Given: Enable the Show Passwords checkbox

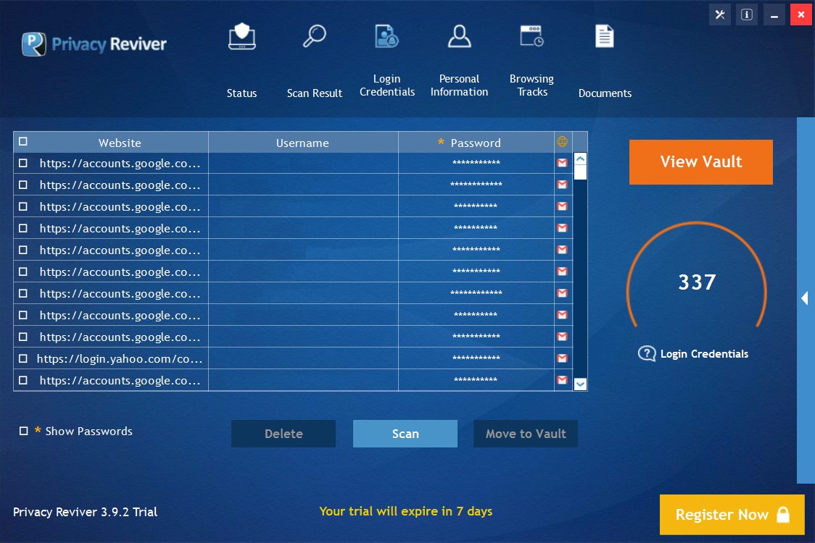Looking at the screenshot, I should tap(22, 431).
